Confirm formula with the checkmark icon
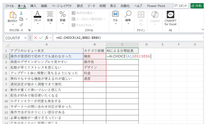 [41, 38]
